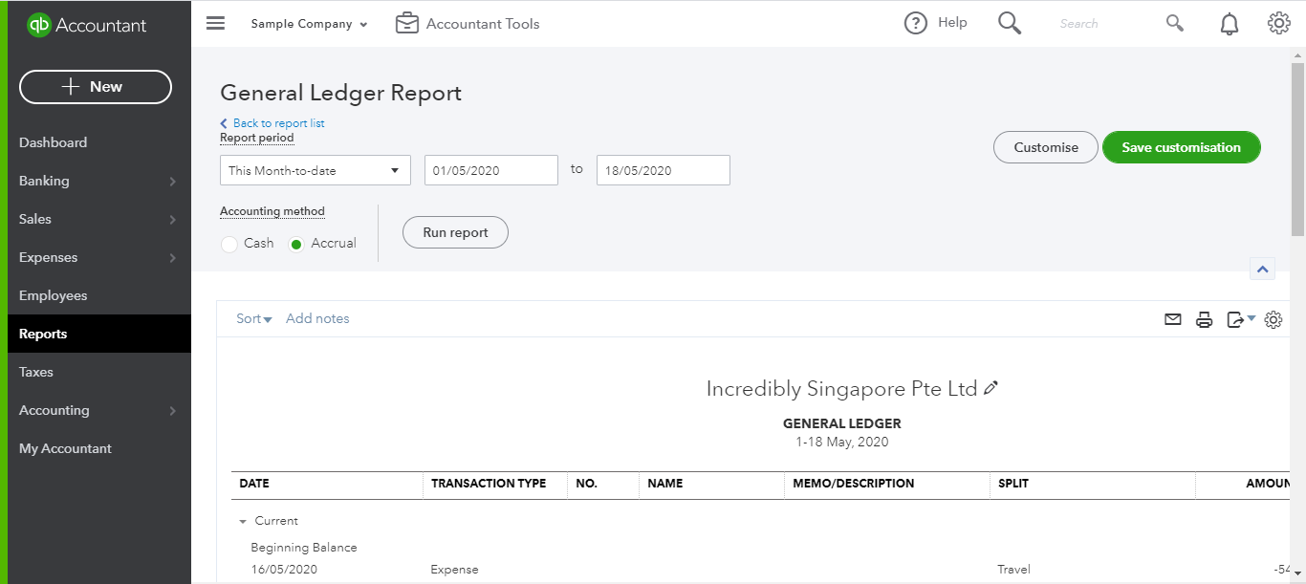The height and width of the screenshot is (584, 1306).
Task: Click the MEMO/DESCRIPTION column header
Action: (x=854, y=484)
